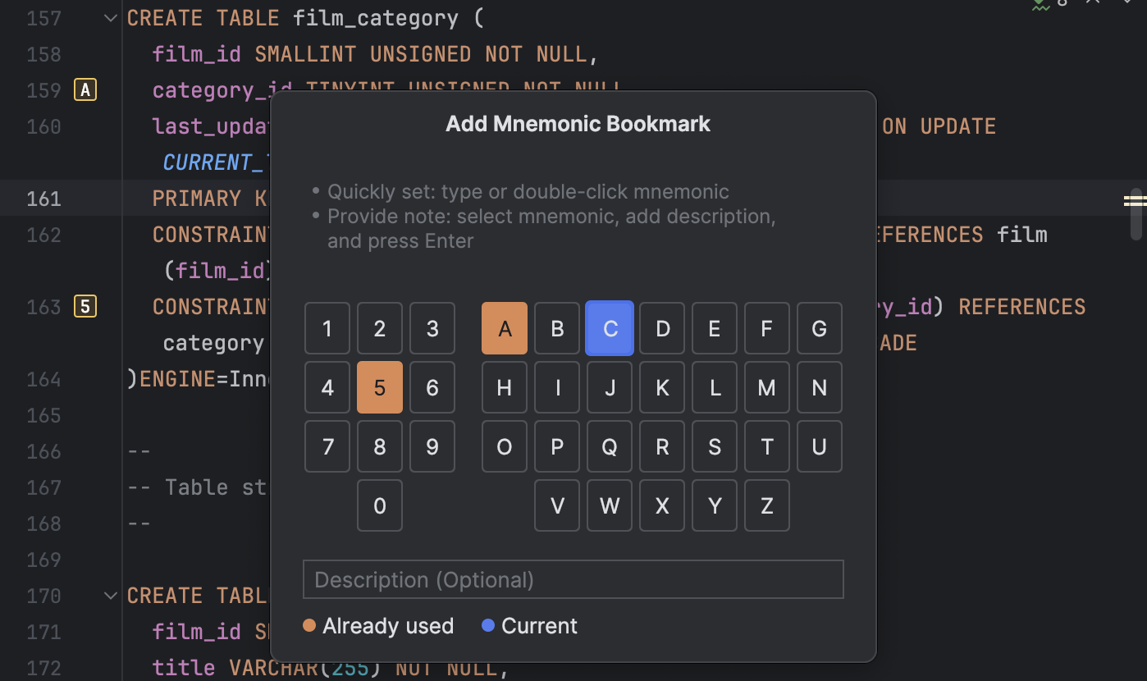This screenshot has width=1147, height=681.
Task: Click the Description (Optional) text field
Action: click(x=573, y=579)
